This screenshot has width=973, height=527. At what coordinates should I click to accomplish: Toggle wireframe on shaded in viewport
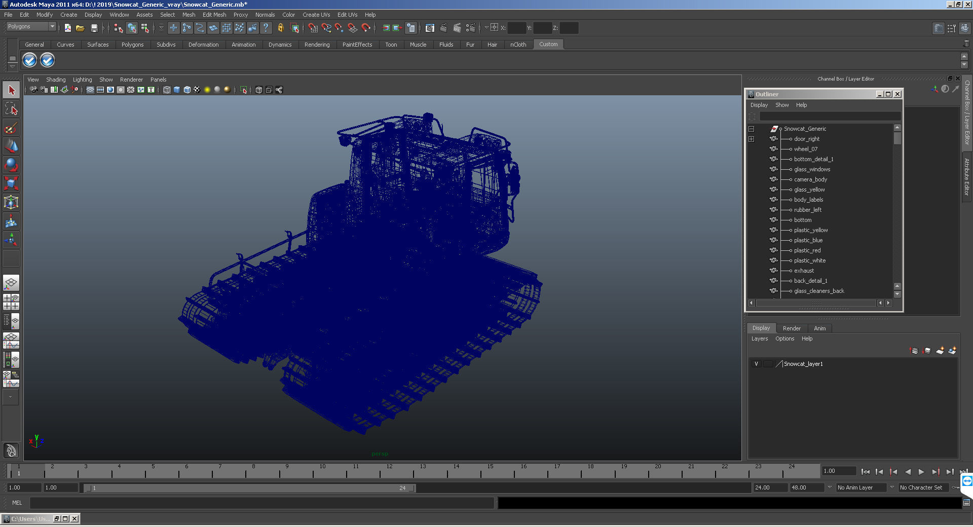(x=187, y=90)
